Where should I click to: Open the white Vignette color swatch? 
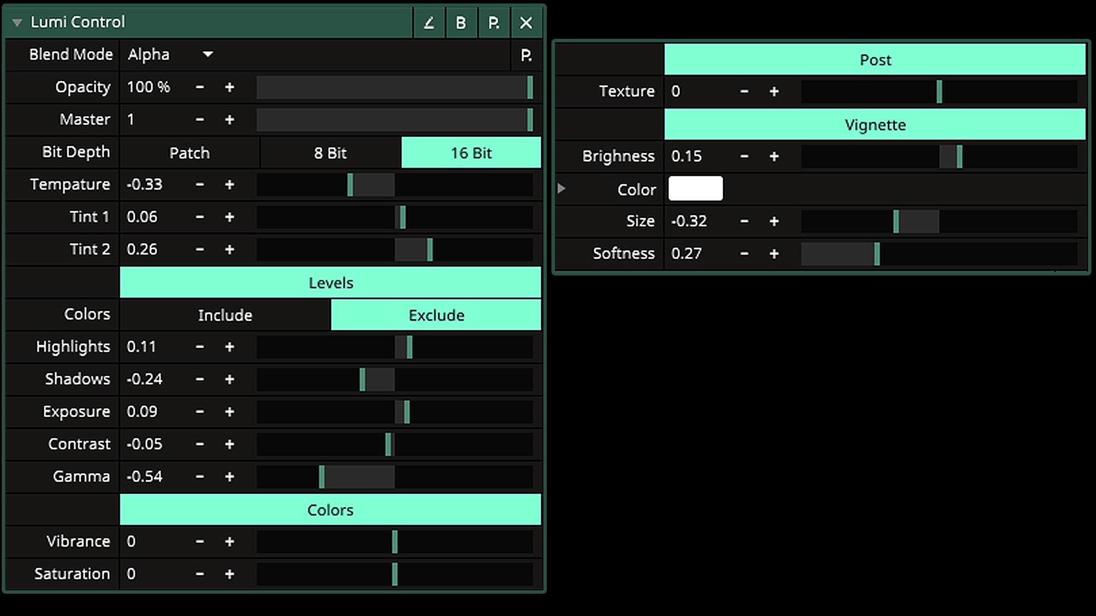point(695,189)
